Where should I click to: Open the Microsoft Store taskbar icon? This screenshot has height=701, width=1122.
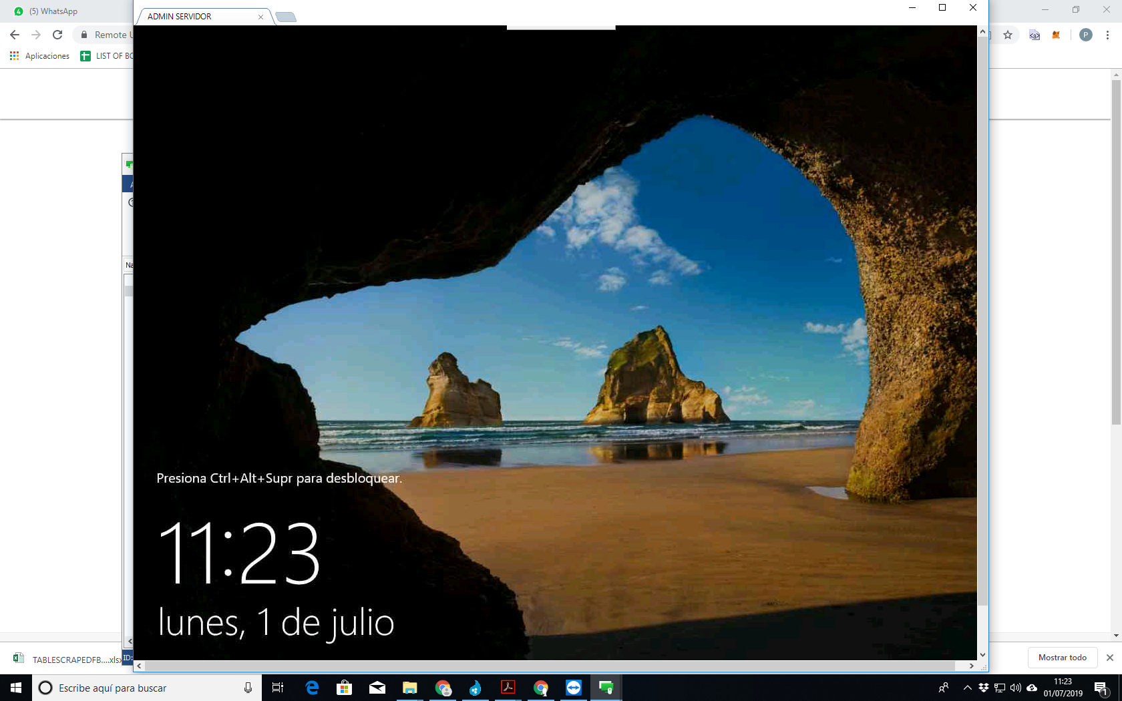point(345,688)
